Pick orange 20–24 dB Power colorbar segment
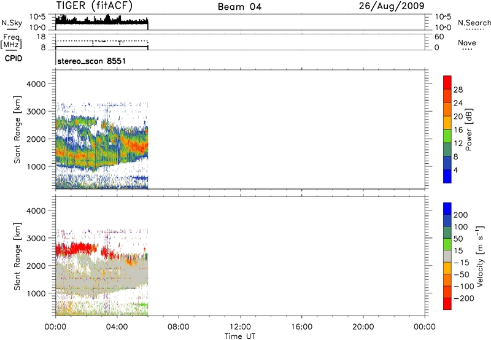The height and width of the screenshot is (340, 491). click(447, 109)
